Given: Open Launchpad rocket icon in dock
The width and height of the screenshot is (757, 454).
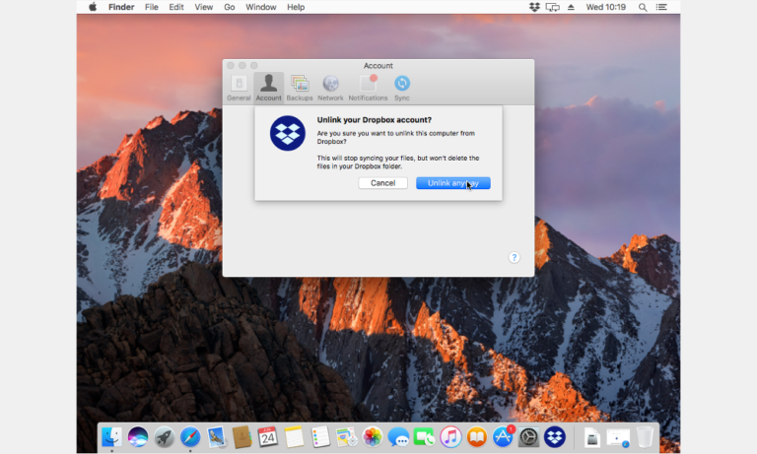Looking at the screenshot, I should tap(165, 437).
